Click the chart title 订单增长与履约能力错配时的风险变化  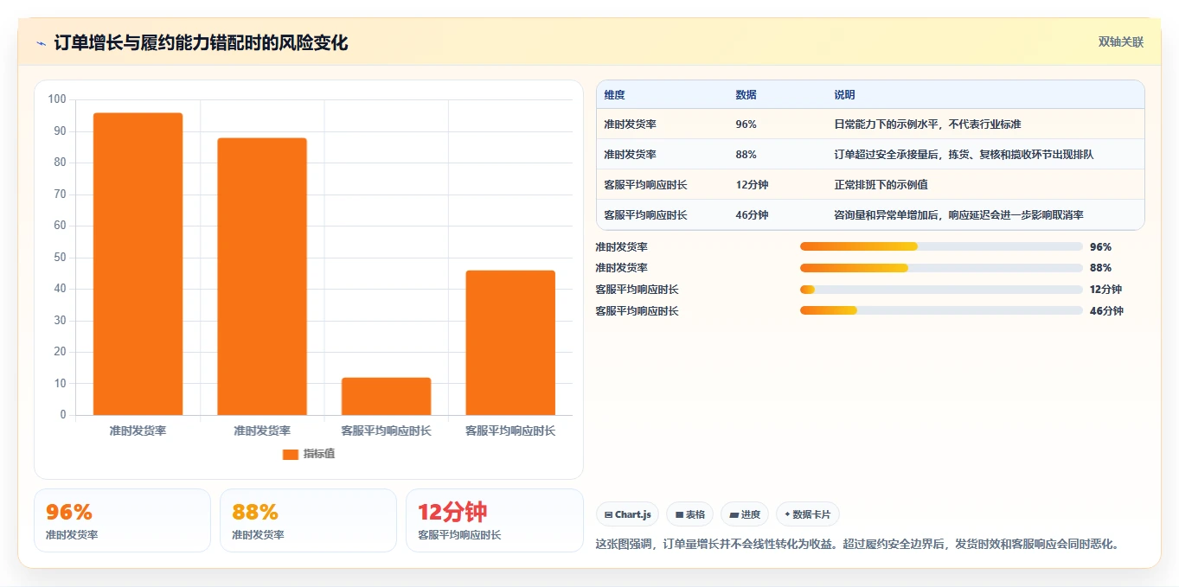[201, 42]
